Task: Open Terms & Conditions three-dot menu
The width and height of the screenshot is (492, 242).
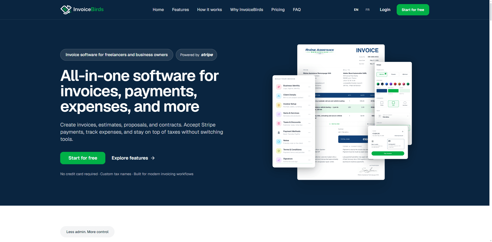Action: click(309, 151)
